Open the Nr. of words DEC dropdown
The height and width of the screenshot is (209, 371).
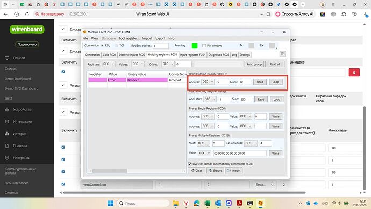[x=251, y=143]
